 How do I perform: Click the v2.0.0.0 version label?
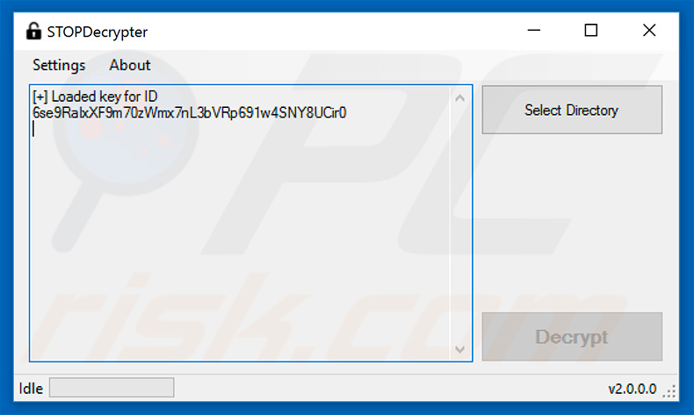(x=632, y=389)
